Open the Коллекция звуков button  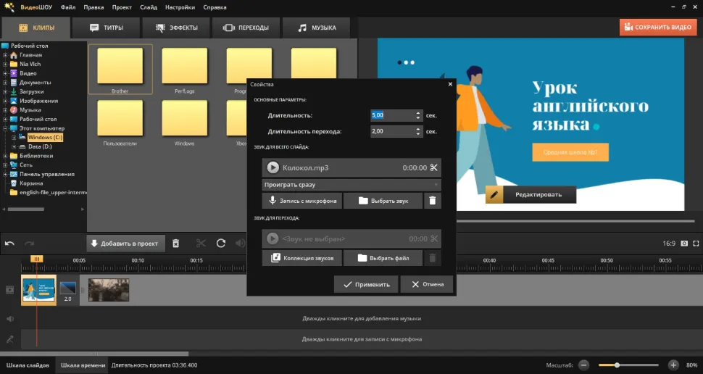[302, 258]
